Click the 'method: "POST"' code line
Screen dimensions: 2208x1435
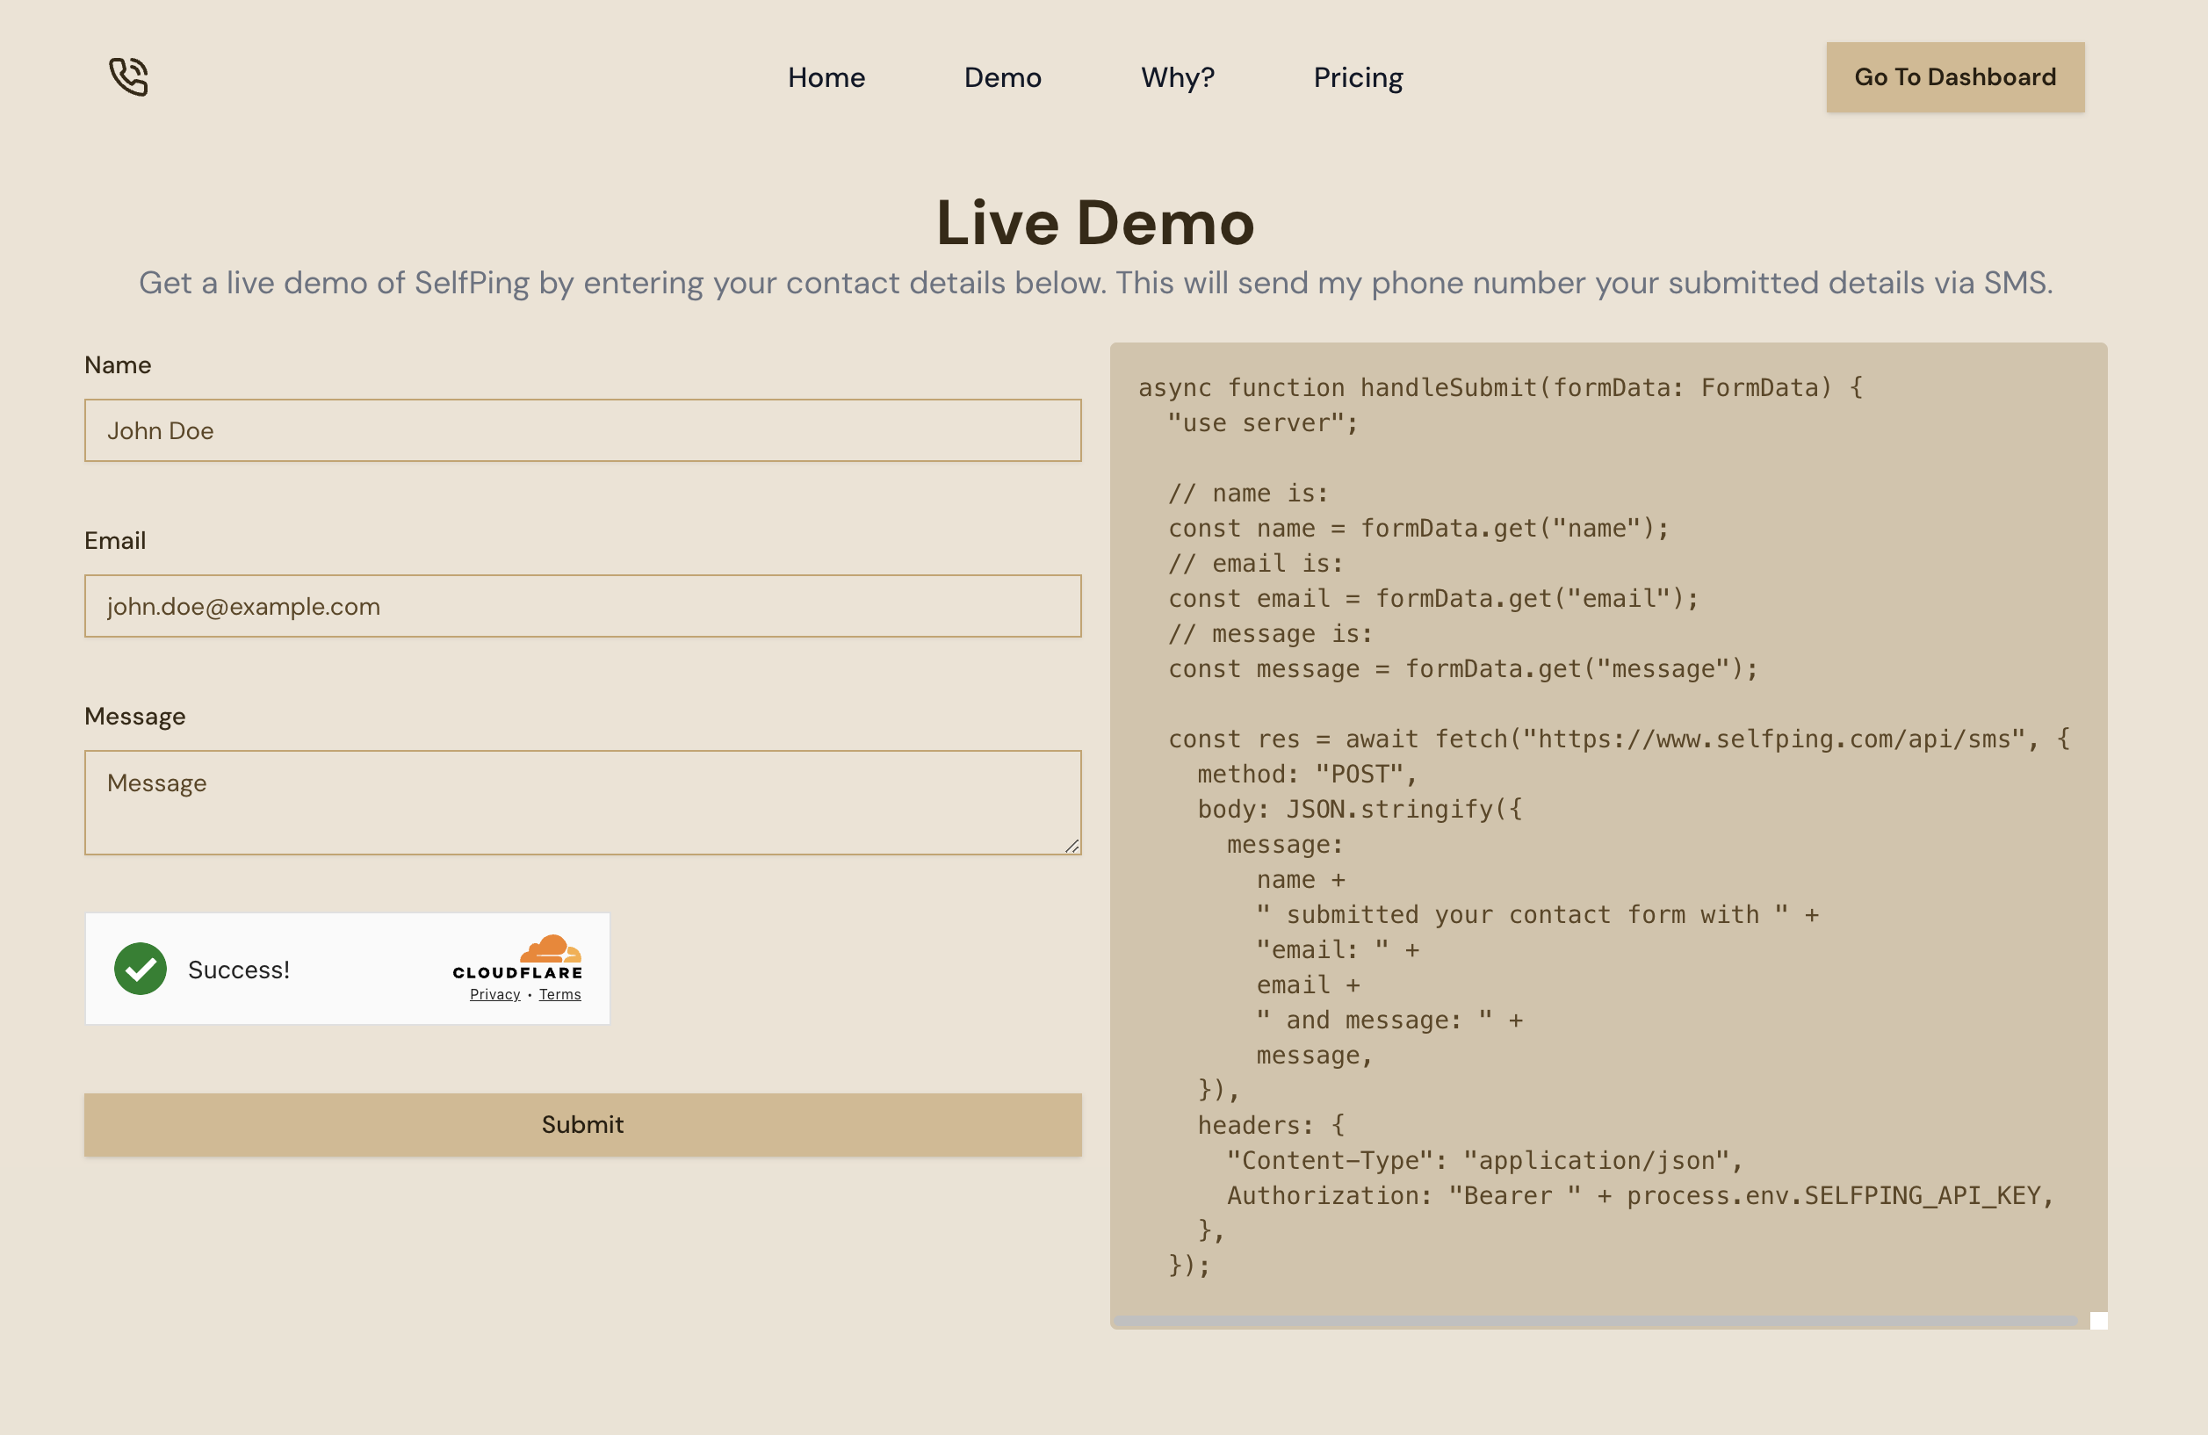(1307, 775)
